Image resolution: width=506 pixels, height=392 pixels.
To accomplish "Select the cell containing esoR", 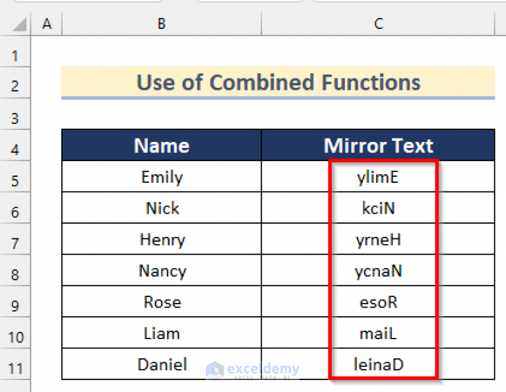I will (378, 302).
